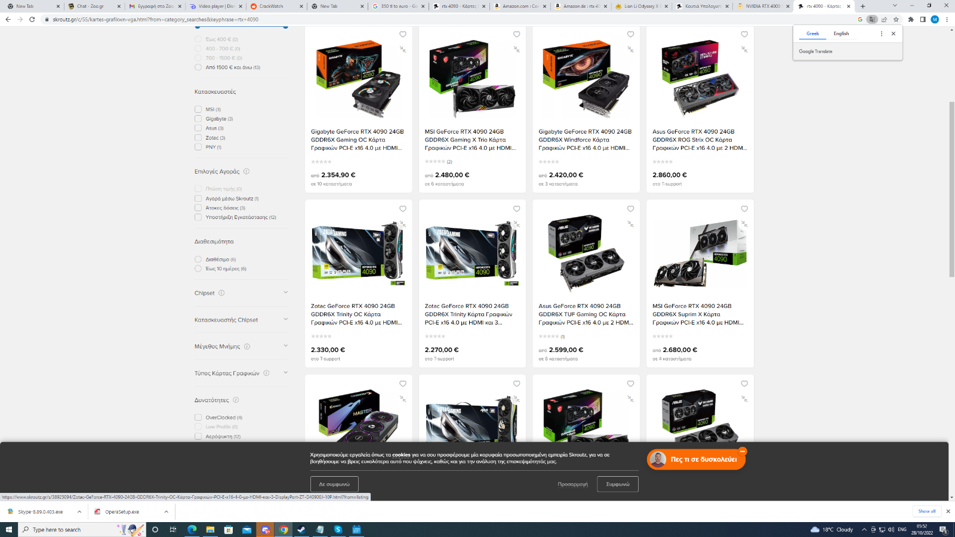
Task: Select Έως 10 ημέρες availability option
Action: tap(198, 268)
